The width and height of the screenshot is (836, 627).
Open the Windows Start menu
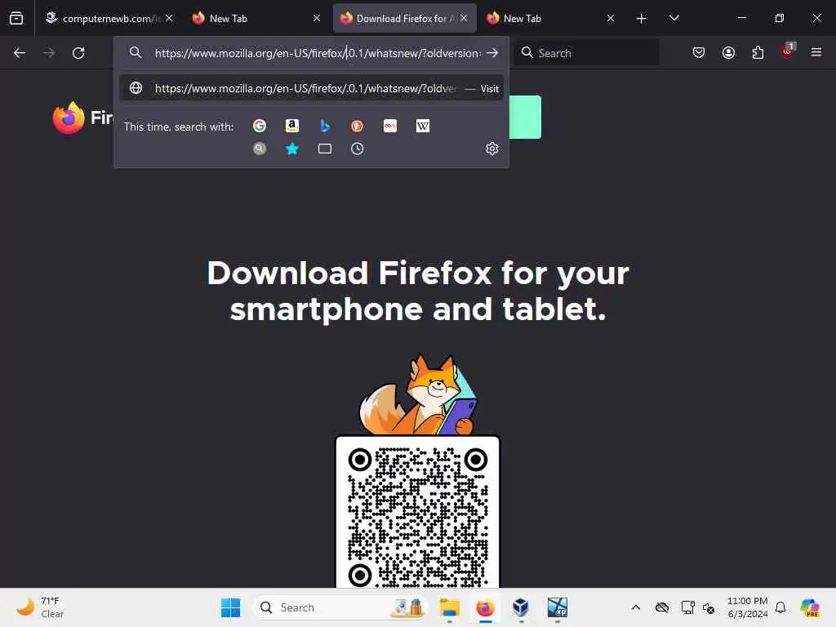point(231,607)
